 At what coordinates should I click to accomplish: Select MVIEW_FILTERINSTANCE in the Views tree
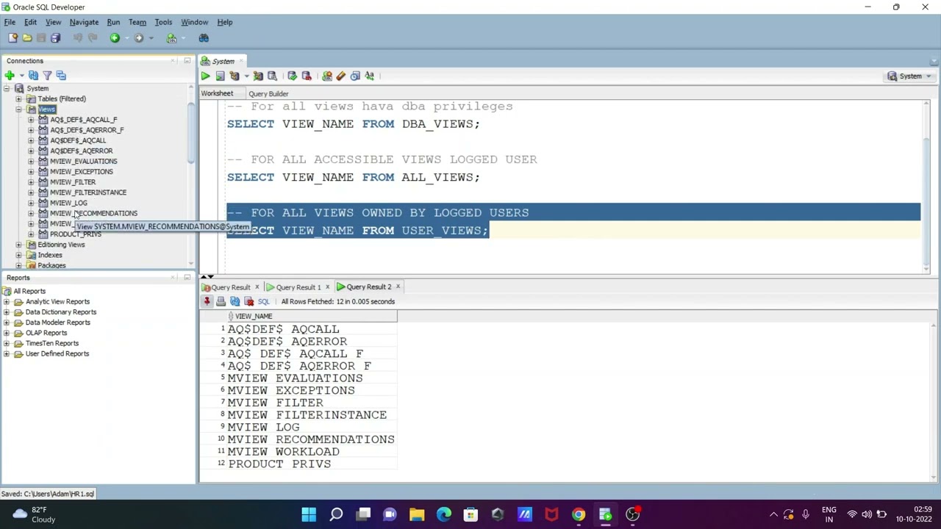(88, 192)
